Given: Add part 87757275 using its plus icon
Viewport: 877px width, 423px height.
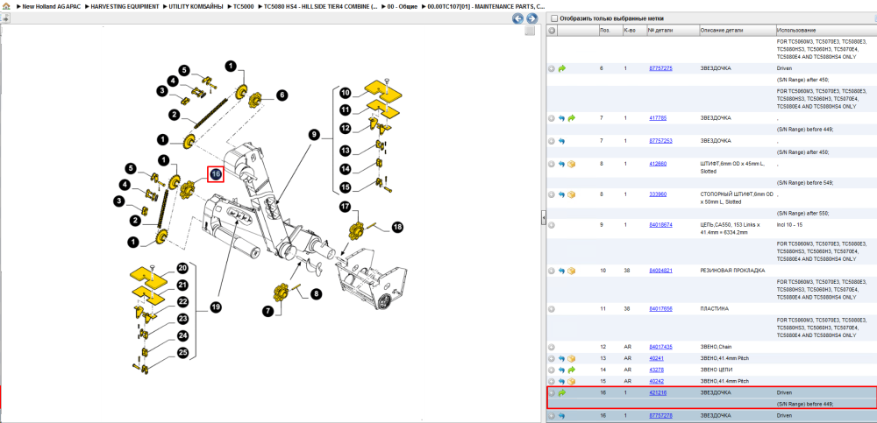Looking at the screenshot, I should point(552,68).
